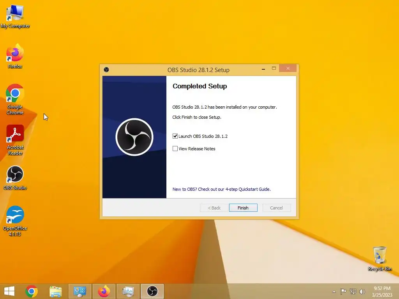Uncheck Launch OBS Studio 28.1.2

point(175,136)
